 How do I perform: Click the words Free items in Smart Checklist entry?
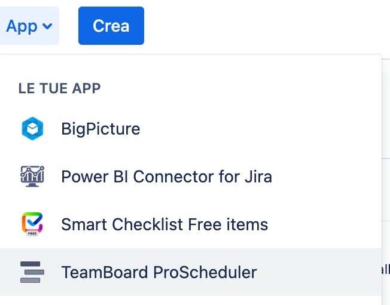click(x=228, y=224)
